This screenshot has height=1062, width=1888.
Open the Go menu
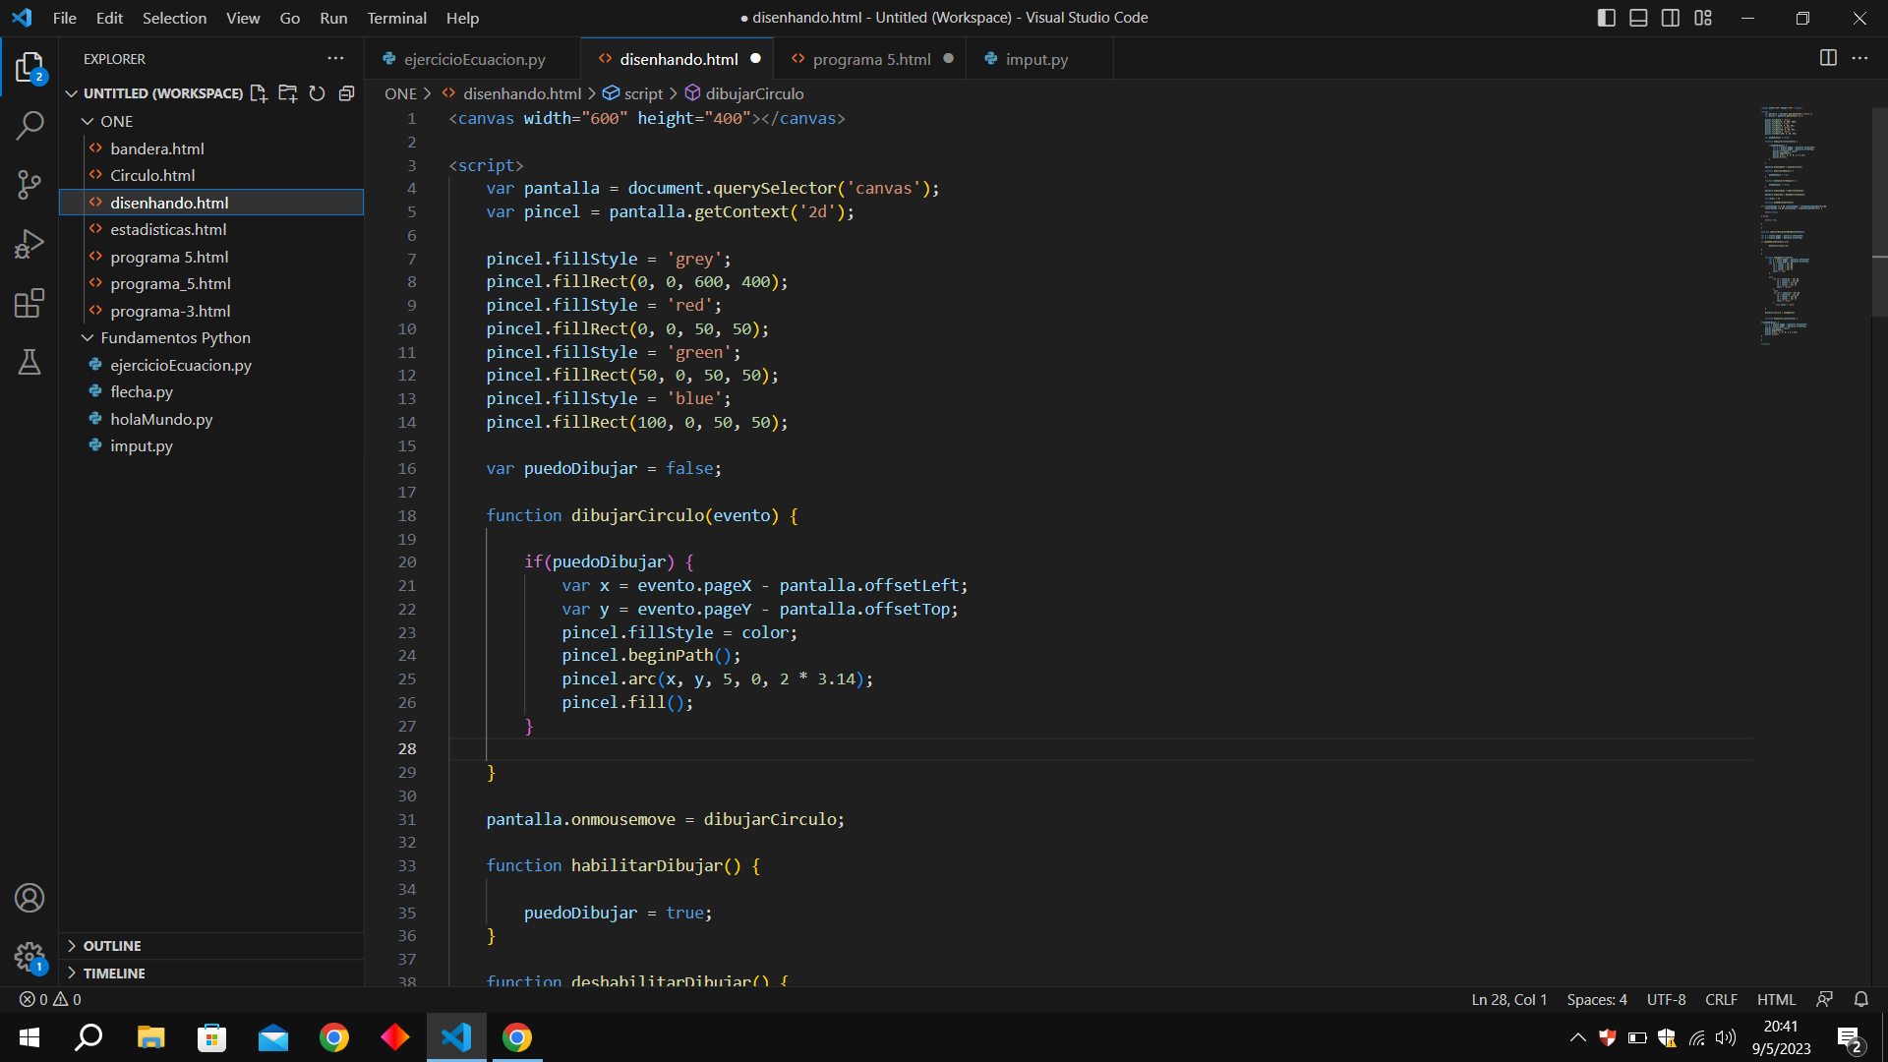290,18
